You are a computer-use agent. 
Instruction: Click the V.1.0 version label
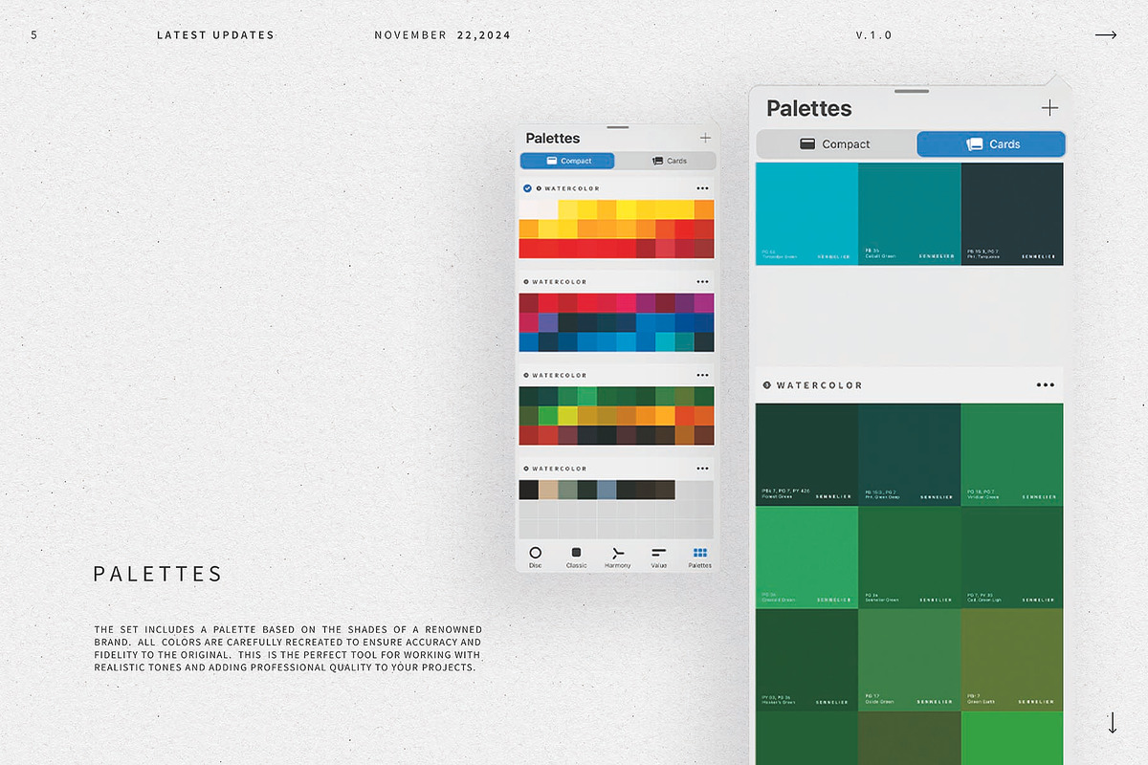(x=874, y=35)
